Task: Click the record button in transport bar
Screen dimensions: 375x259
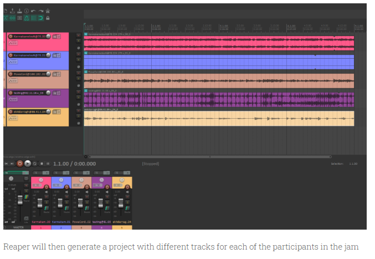Action: pyautogui.click(x=20, y=164)
